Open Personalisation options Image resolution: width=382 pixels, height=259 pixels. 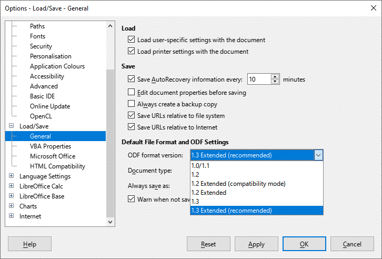tap(51, 56)
